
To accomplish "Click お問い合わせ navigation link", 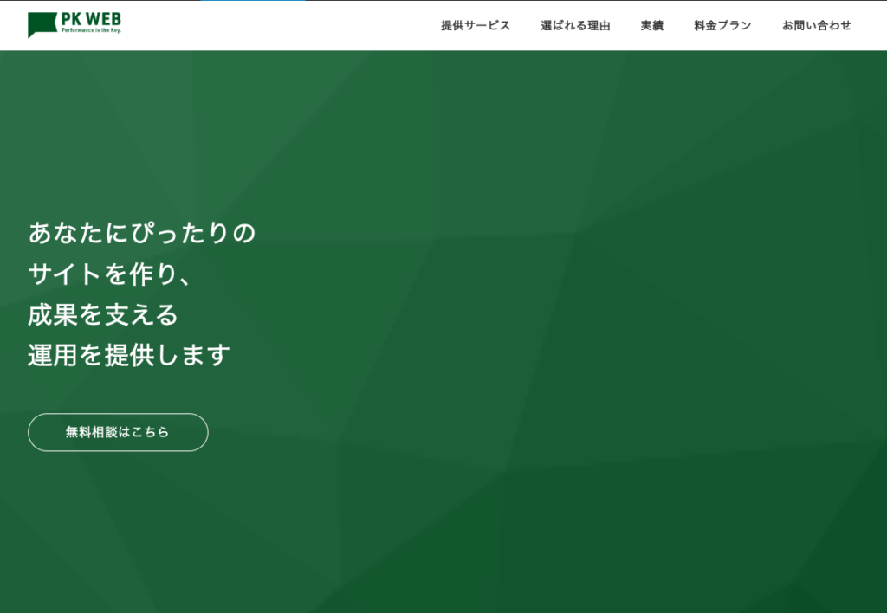I will point(816,25).
